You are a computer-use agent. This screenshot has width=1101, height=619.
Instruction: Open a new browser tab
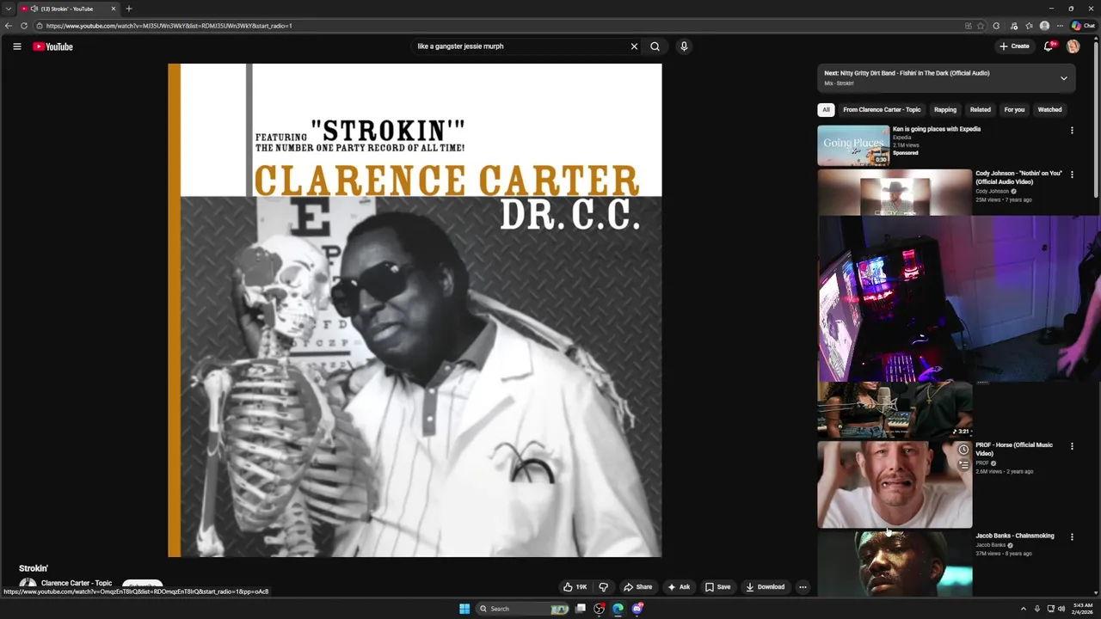tap(129, 9)
